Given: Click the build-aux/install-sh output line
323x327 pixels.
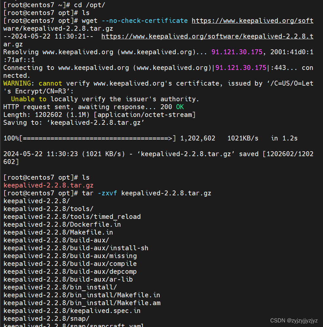Looking at the screenshot, I should 76,248.
